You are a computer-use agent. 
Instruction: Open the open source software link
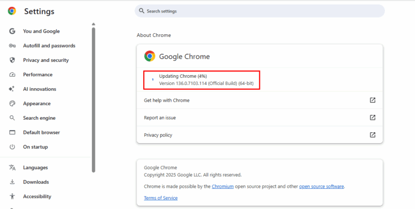[321, 186]
